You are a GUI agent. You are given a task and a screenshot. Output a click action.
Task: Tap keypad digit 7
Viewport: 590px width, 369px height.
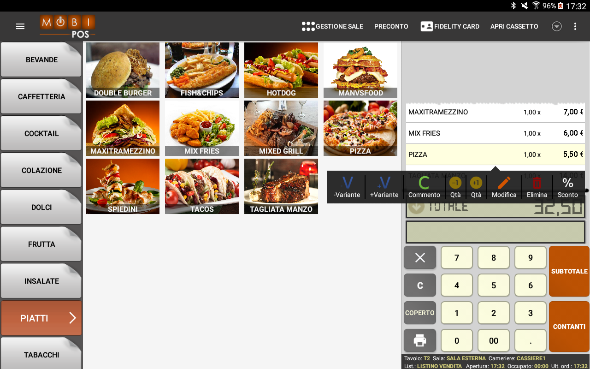pos(457,258)
